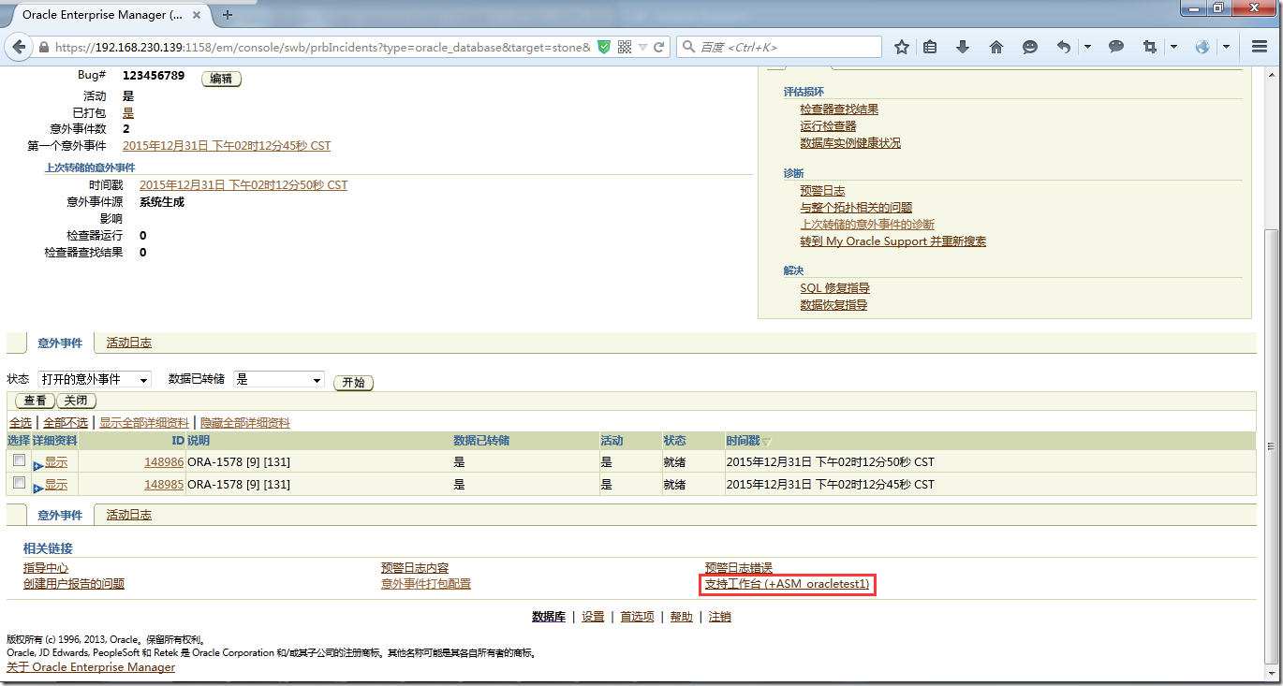The image size is (1283, 686).
Task: Click the 全选 link
Action: pos(21,423)
